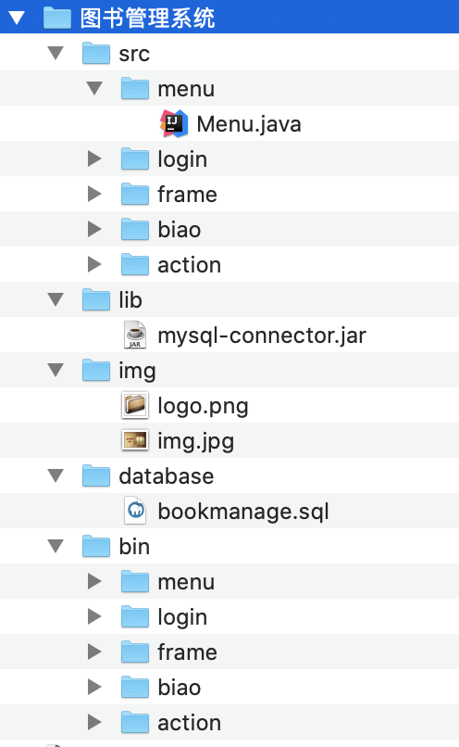Collapse the 图书管理系统 root folder
This screenshot has height=747, width=459.
(17, 18)
